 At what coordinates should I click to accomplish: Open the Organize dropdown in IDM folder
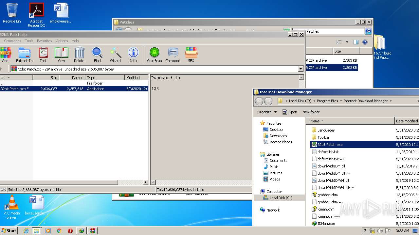(x=267, y=112)
